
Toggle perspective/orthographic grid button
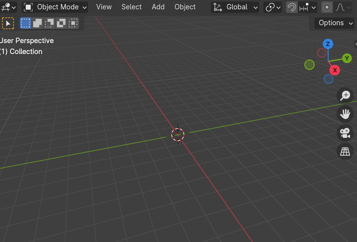coord(345,152)
